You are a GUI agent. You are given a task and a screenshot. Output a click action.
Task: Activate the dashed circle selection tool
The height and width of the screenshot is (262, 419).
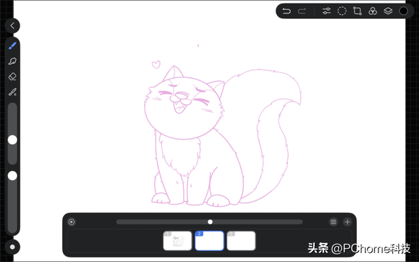tap(342, 11)
